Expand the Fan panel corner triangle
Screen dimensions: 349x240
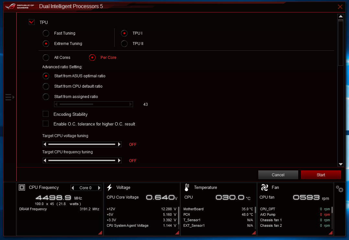[331, 233]
